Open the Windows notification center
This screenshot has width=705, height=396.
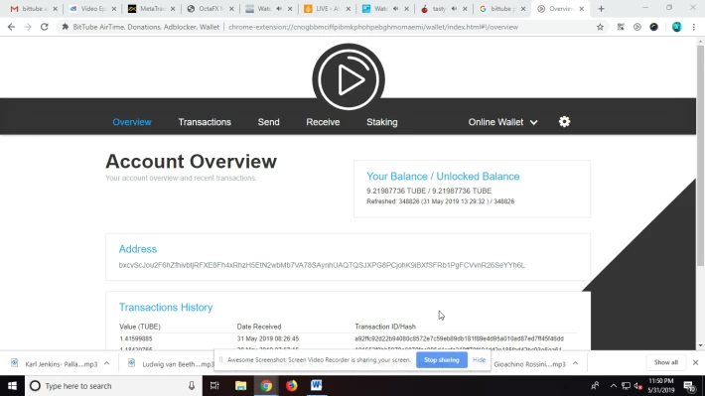point(689,386)
